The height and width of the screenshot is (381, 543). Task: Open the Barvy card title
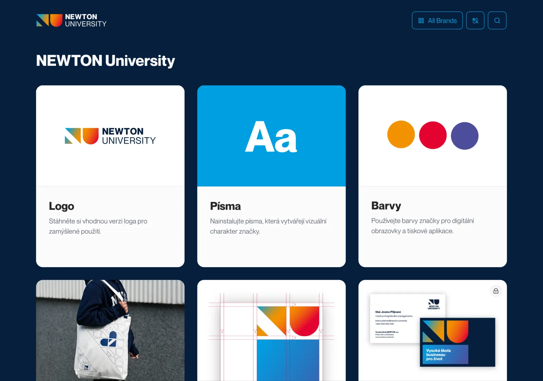(386, 206)
